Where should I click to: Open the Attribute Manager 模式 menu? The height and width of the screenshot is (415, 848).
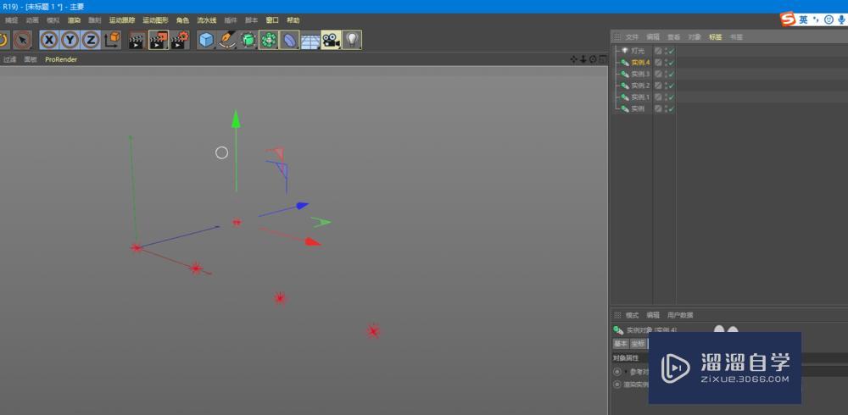click(633, 315)
